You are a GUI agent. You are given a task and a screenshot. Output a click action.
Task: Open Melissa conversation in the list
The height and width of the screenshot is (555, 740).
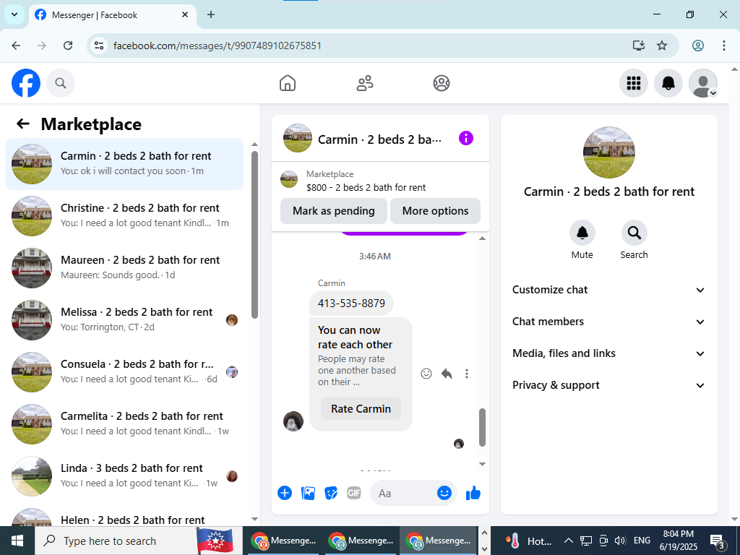124,319
